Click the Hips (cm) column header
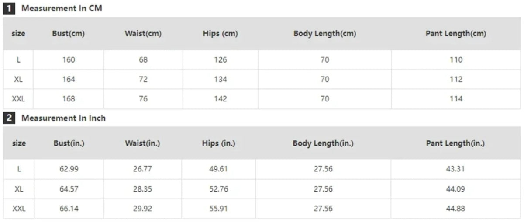The height and width of the screenshot is (223, 524). [221, 34]
